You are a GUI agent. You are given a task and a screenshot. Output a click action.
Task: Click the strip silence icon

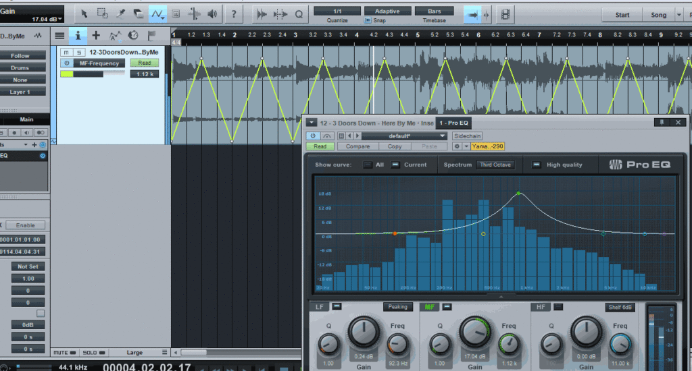coord(280,15)
